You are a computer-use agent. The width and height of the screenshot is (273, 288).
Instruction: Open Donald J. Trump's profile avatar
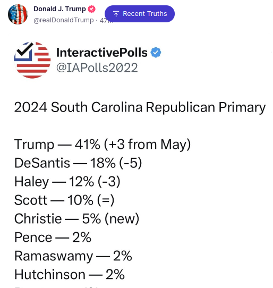18,14
